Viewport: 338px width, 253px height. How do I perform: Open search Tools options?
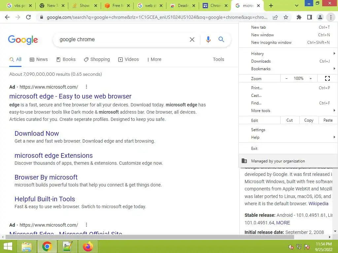[219, 59]
